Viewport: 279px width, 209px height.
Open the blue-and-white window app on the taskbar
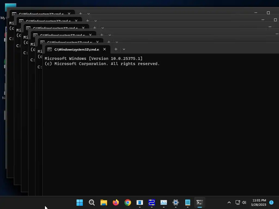(x=140, y=202)
